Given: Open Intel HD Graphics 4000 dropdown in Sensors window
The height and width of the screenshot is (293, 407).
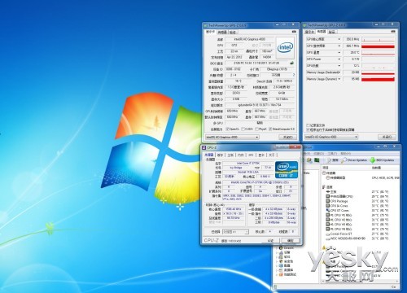Looking at the screenshot, I should (x=331, y=137).
